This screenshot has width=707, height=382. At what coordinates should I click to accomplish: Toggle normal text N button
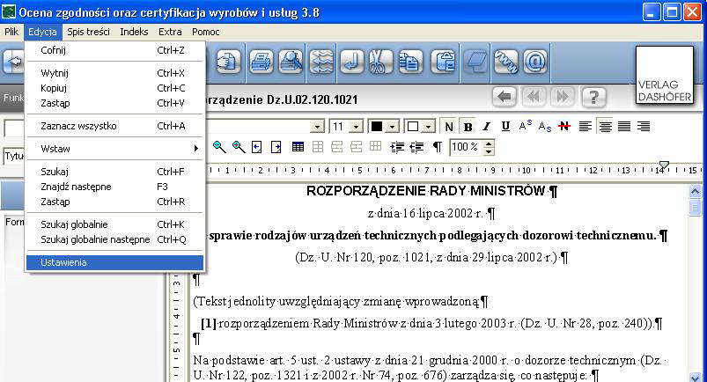point(449,127)
